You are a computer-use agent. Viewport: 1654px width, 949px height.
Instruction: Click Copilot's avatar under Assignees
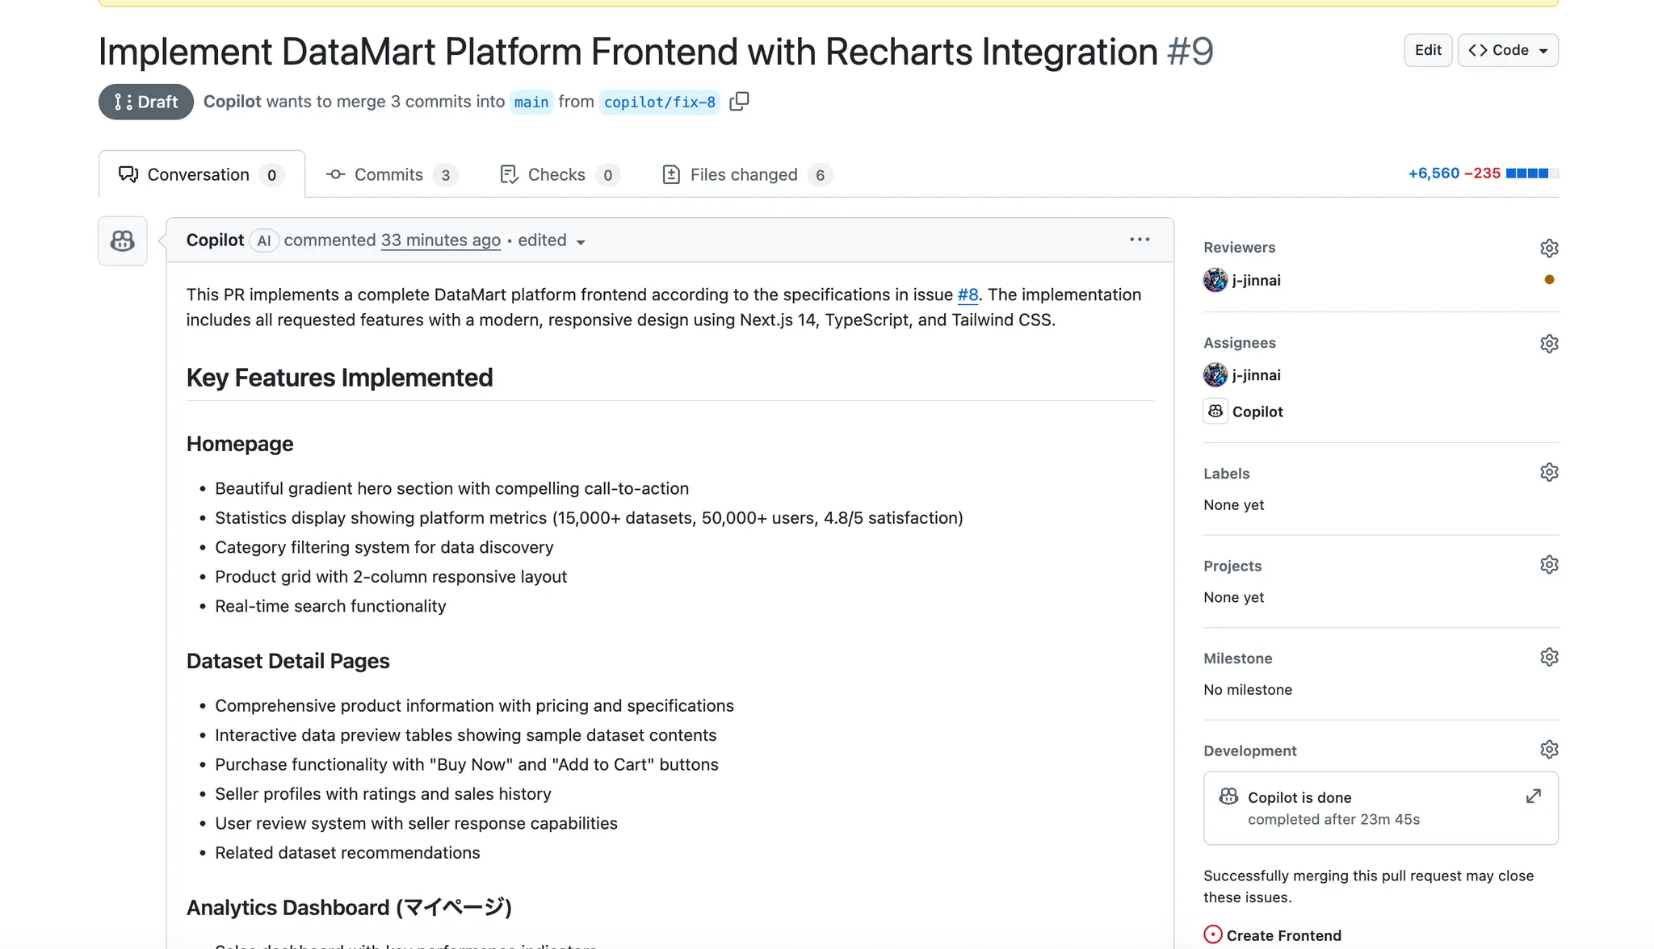pos(1214,411)
